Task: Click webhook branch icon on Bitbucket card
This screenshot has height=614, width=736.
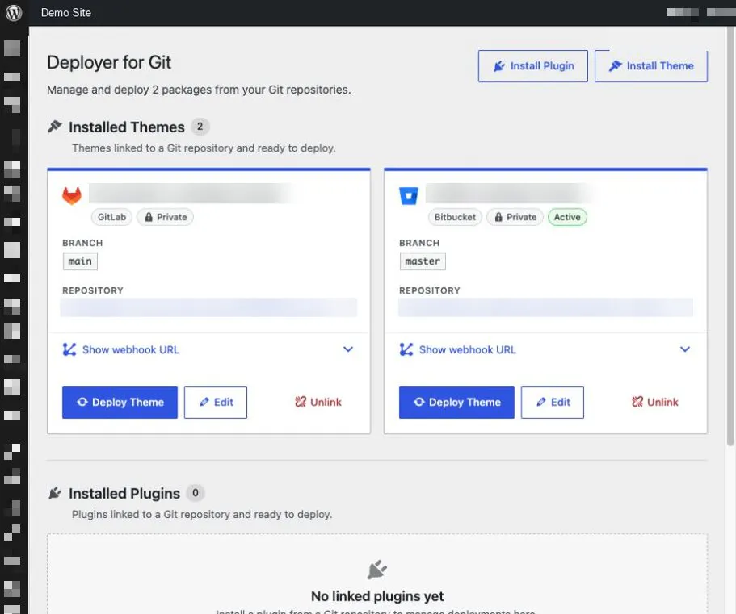Action: 406,349
